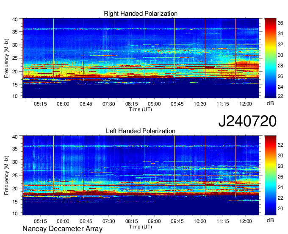Click the lower left-handed colorbar scale
The height and width of the screenshot is (234, 288).
pos(270,175)
